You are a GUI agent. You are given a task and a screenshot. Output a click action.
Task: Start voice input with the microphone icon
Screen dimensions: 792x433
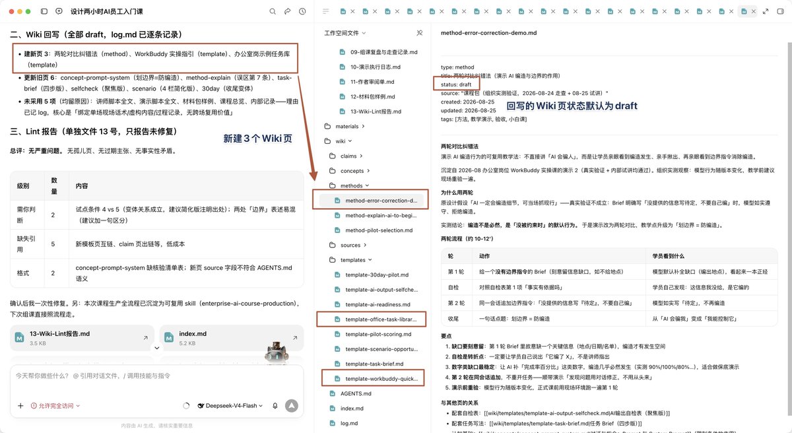tap(274, 406)
